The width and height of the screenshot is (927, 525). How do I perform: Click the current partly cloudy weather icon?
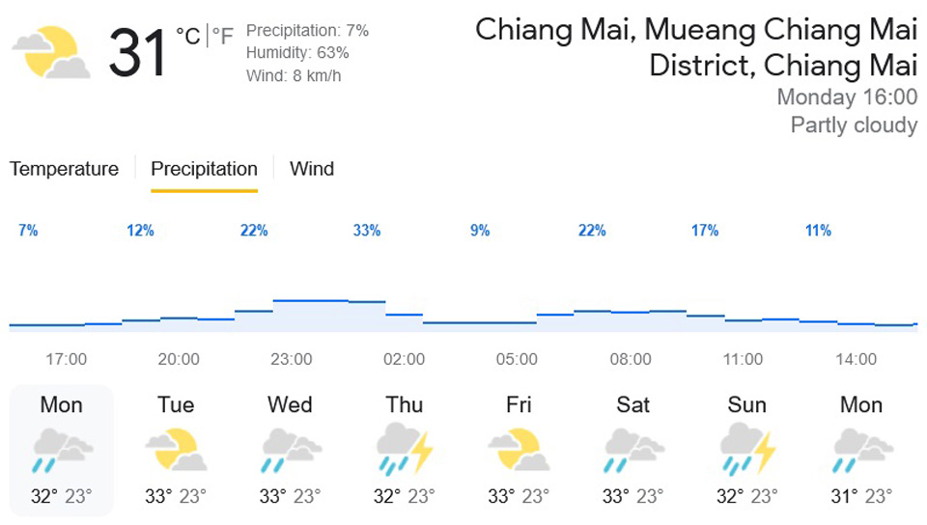pyautogui.click(x=51, y=53)
